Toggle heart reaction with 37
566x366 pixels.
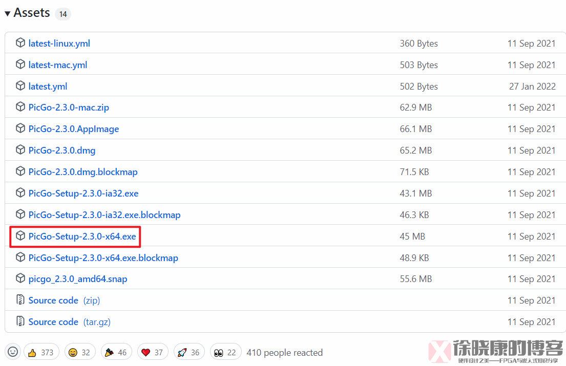pyautogui.click(x=153, y=352)
